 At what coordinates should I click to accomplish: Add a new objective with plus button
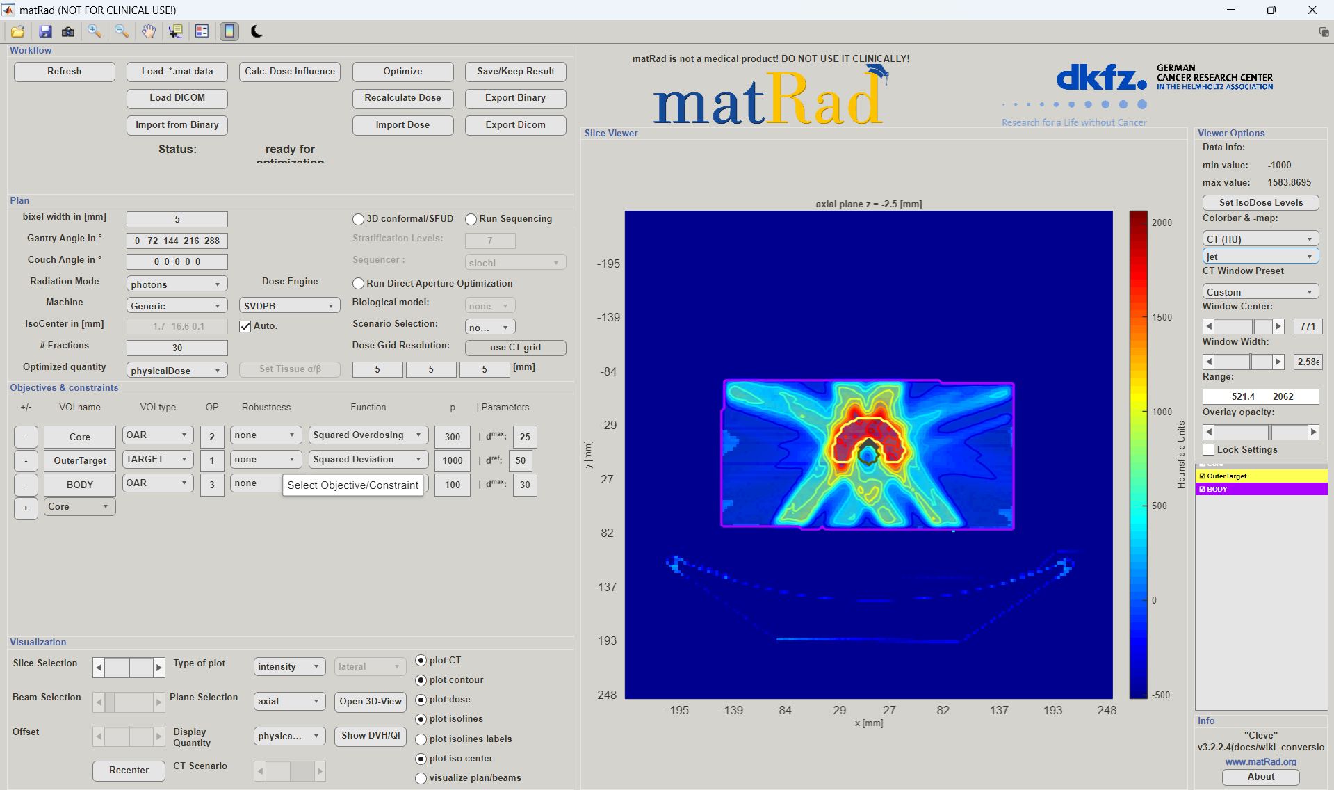pos(26,508)
